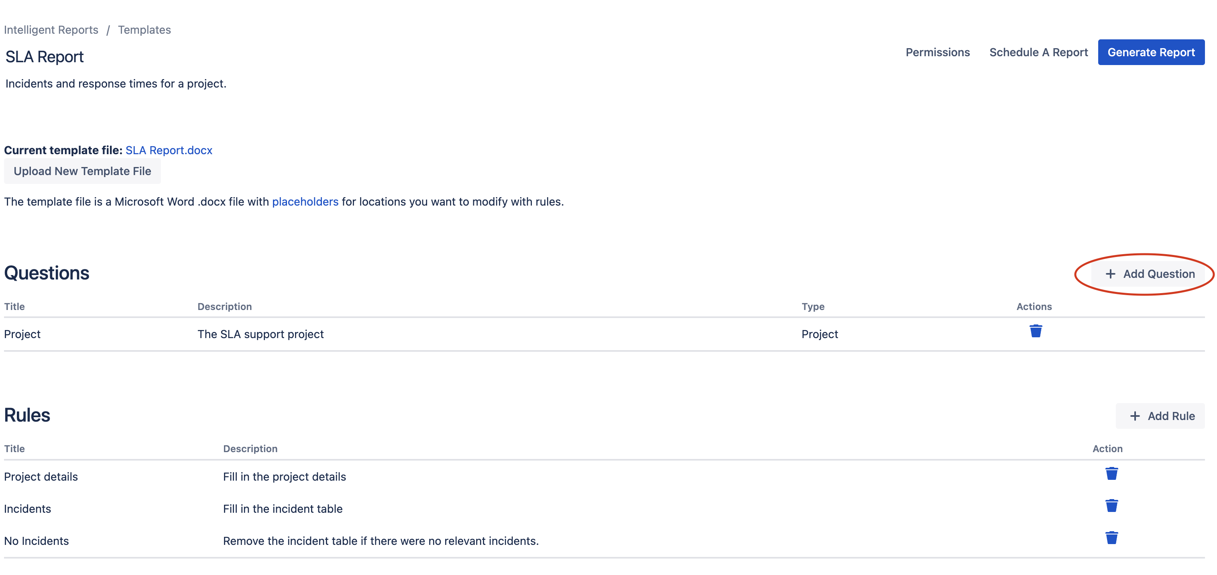Click Generate Report button
The image size is (1217, 575).
[x=1152, y=52]
